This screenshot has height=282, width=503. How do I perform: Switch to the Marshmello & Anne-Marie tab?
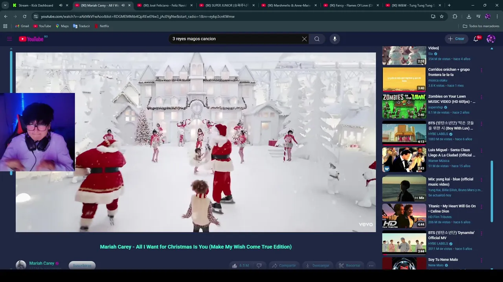pyautogui.click(x=289, y=5)
